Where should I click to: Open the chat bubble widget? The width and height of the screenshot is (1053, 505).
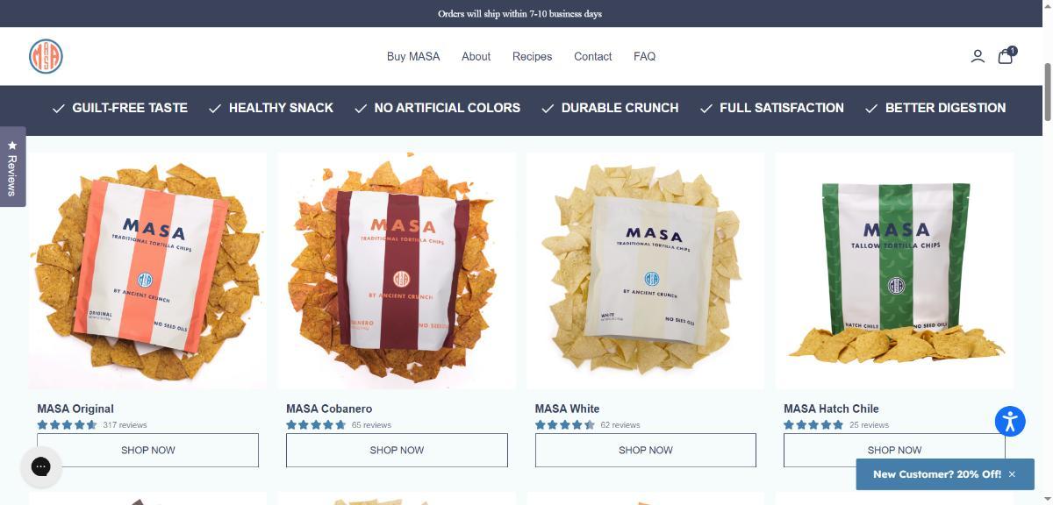coord(41,466)
